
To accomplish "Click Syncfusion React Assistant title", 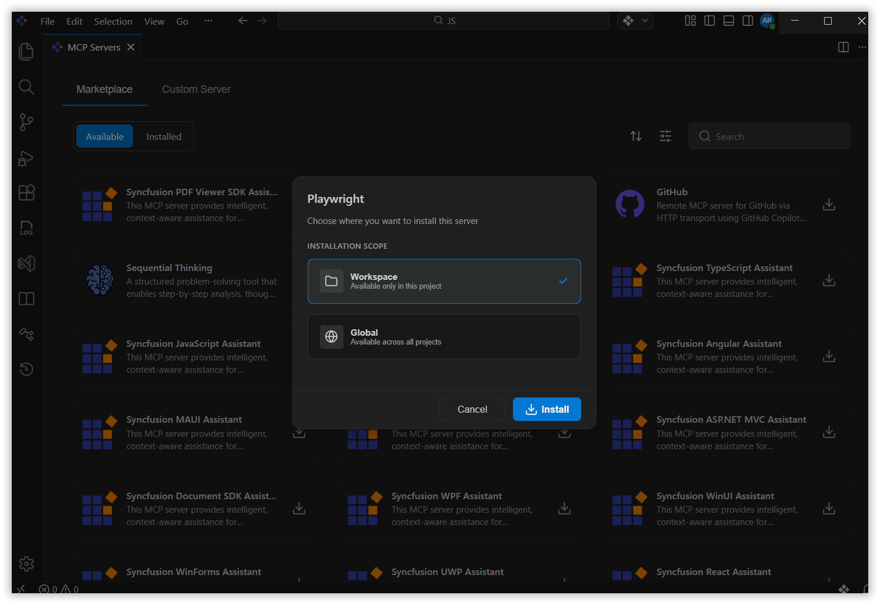I will tap(714, 572).
